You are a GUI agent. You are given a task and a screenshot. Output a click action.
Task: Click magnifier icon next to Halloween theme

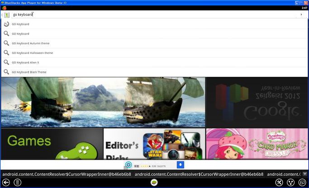click(6, 53)
